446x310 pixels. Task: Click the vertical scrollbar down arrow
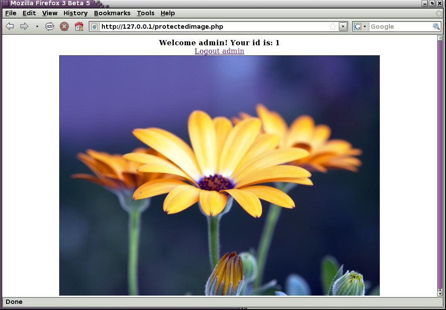tap(440, 293)
